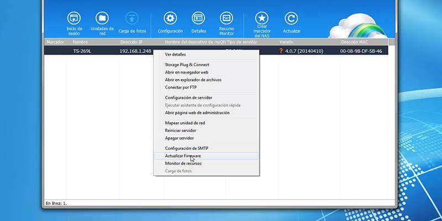Click the Tipo de servidor column header
Viewport: 442px width, 221px height.
(x=242, y=42)
